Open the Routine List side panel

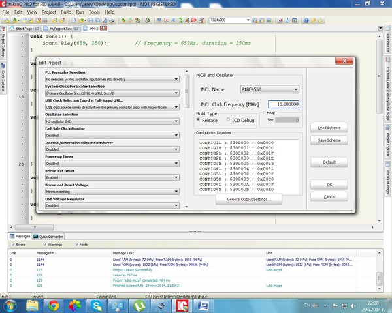point(388,40)
